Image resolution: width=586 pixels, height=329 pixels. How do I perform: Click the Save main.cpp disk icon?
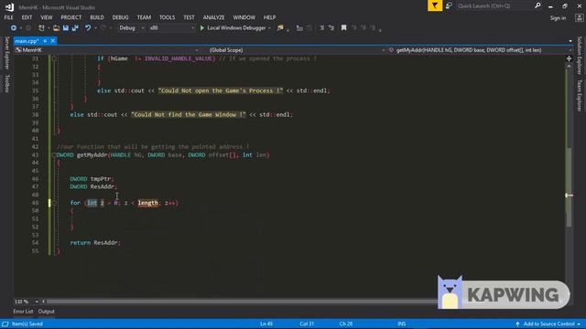[x=66, y=28]
